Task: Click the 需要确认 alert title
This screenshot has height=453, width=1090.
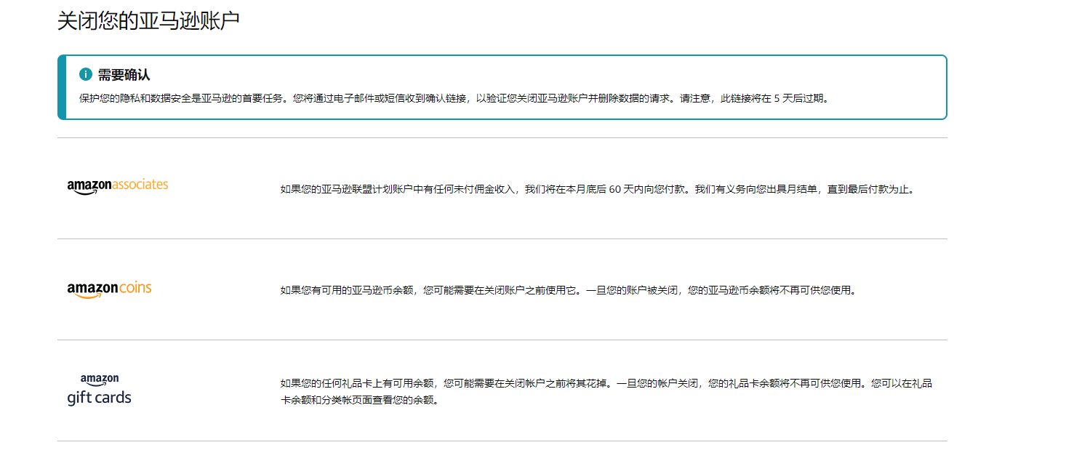Action: pyautogui.click(x=124, y=76)
